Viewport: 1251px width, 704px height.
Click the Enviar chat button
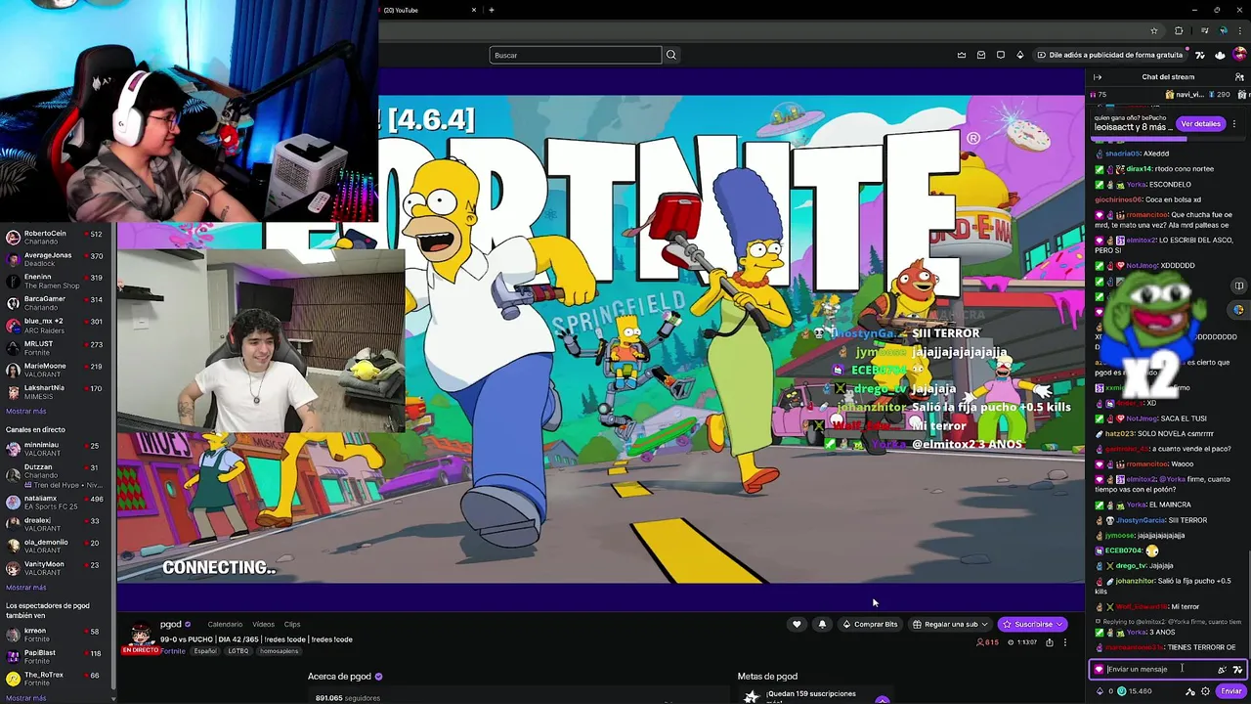coord(1230,691)
